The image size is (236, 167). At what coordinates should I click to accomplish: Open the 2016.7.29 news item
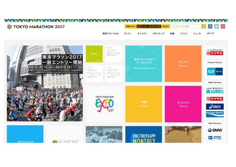tap(114, 74)
